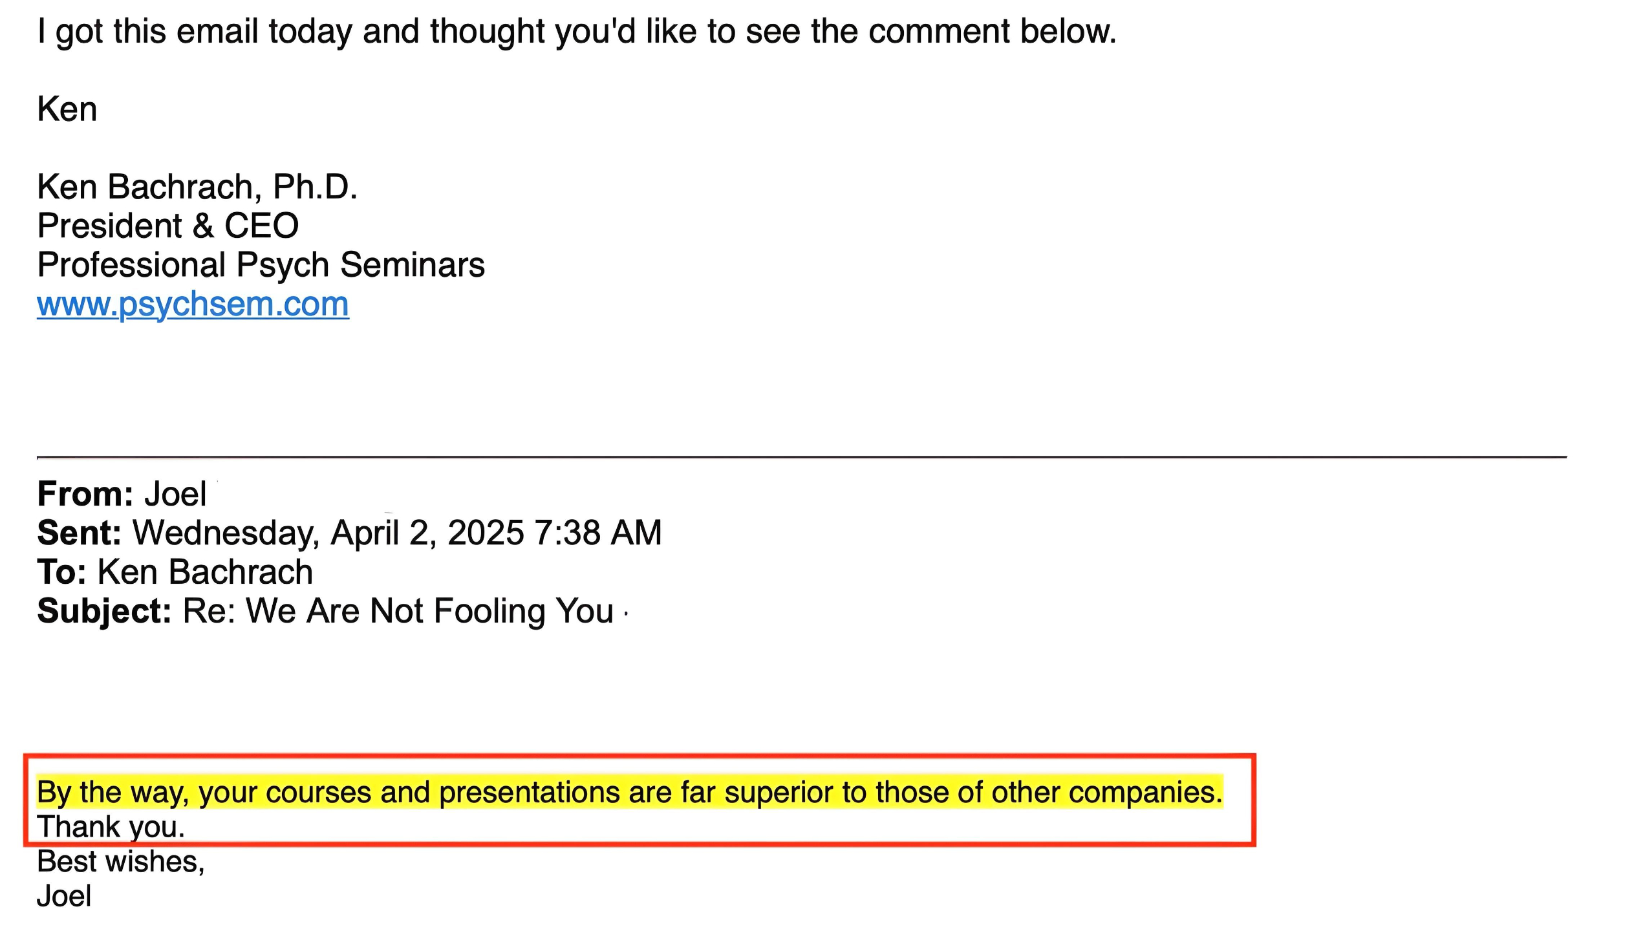The height and width of the screenshot is (931, 1634).
Task: Click the highlighted sentence about superior courses
Action: click(x=630, y=793)
